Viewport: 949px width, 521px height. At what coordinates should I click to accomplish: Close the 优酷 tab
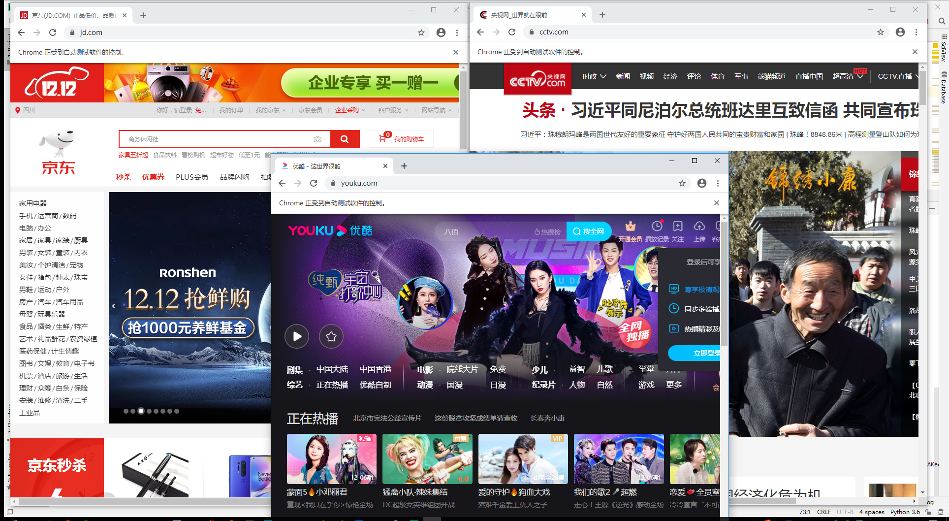pos(385,166)
